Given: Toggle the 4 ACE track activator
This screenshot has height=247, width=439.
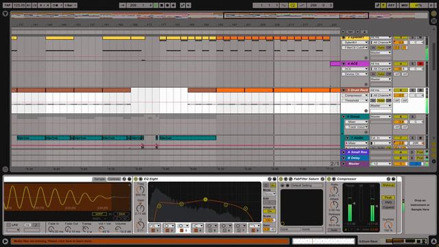Looking at the screenshot, I should (x=401, y=64).
